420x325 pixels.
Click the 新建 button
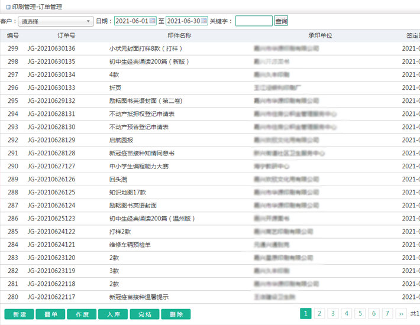click(x=19, y=314)
